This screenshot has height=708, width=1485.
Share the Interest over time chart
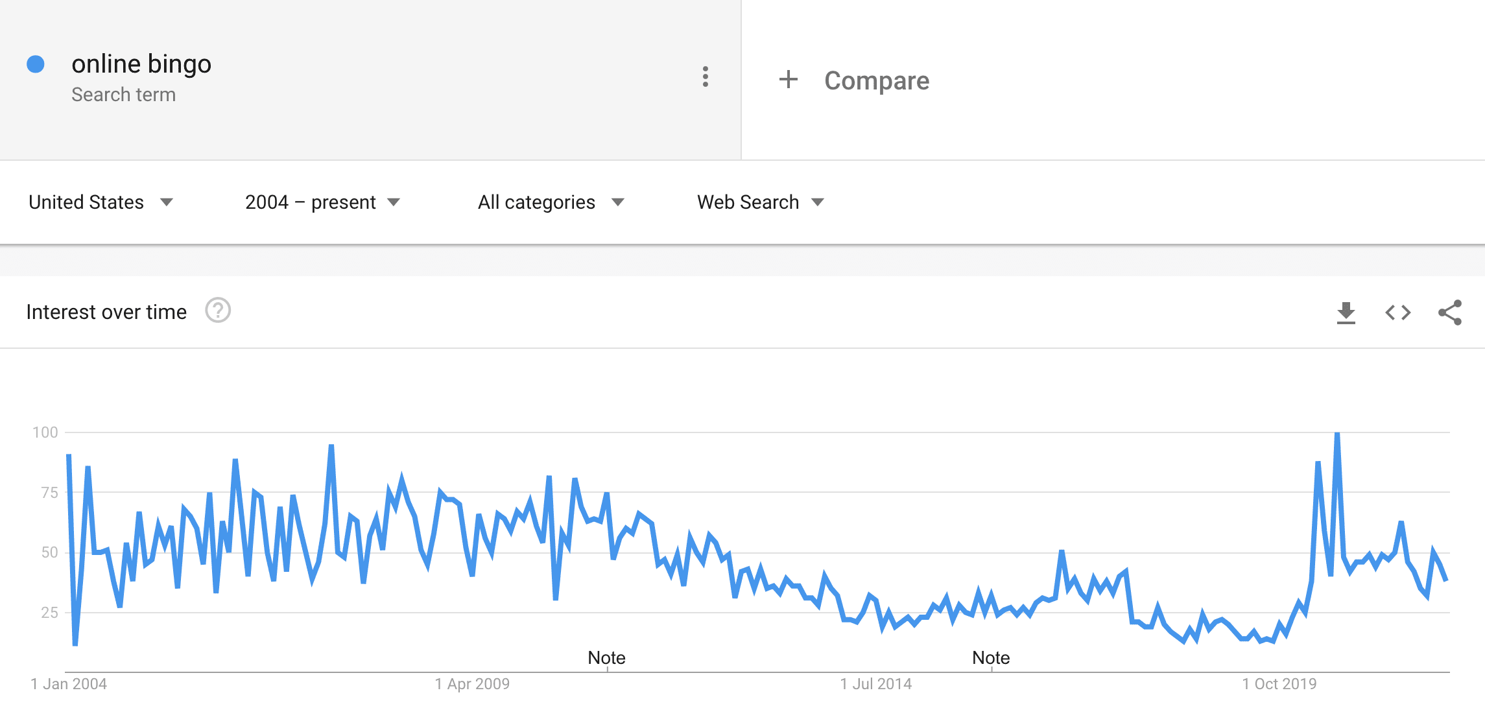[x=1450, y=313]
